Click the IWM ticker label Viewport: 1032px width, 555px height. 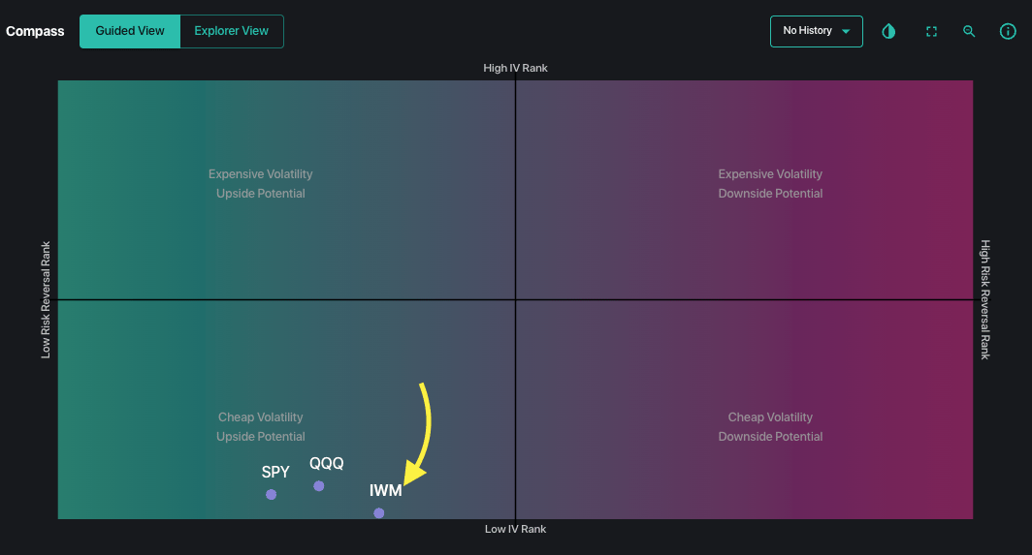(x=385, y=490)
